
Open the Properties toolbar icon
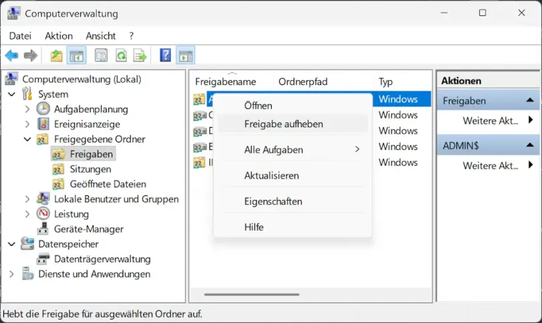(x=101, y=56)
